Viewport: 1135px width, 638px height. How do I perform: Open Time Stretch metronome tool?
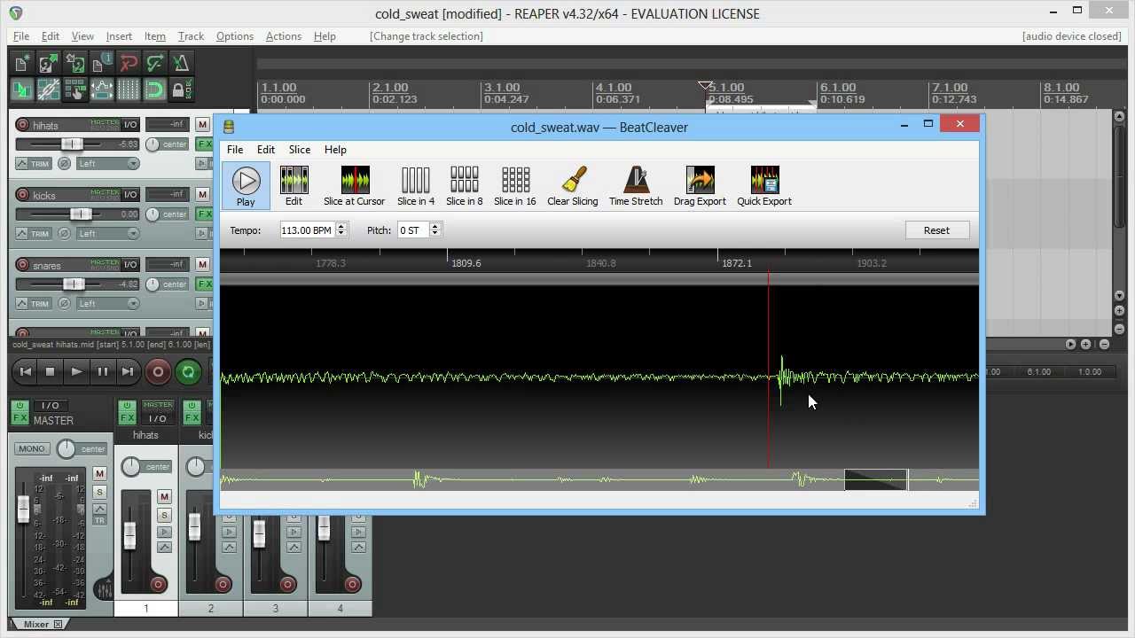click(636, 185)
